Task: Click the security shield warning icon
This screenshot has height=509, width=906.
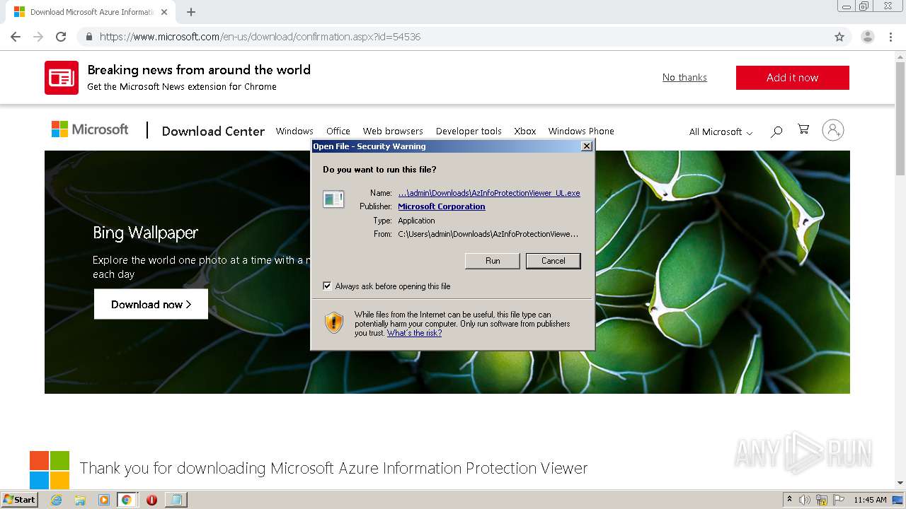Action: click(x=334, y=323)
